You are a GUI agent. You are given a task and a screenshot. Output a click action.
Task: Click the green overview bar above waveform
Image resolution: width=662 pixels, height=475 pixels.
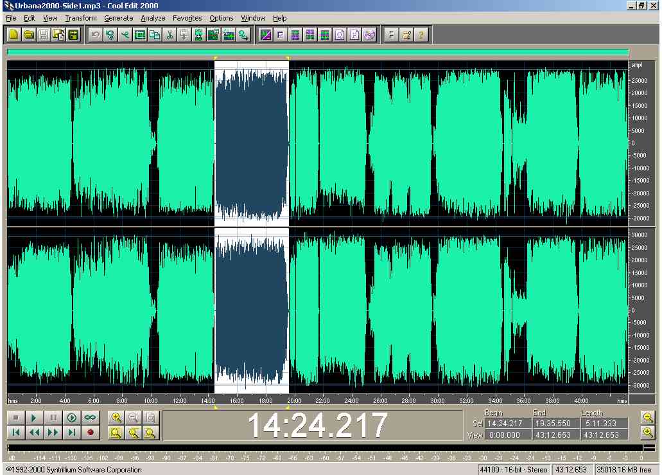tap(318, 52)
